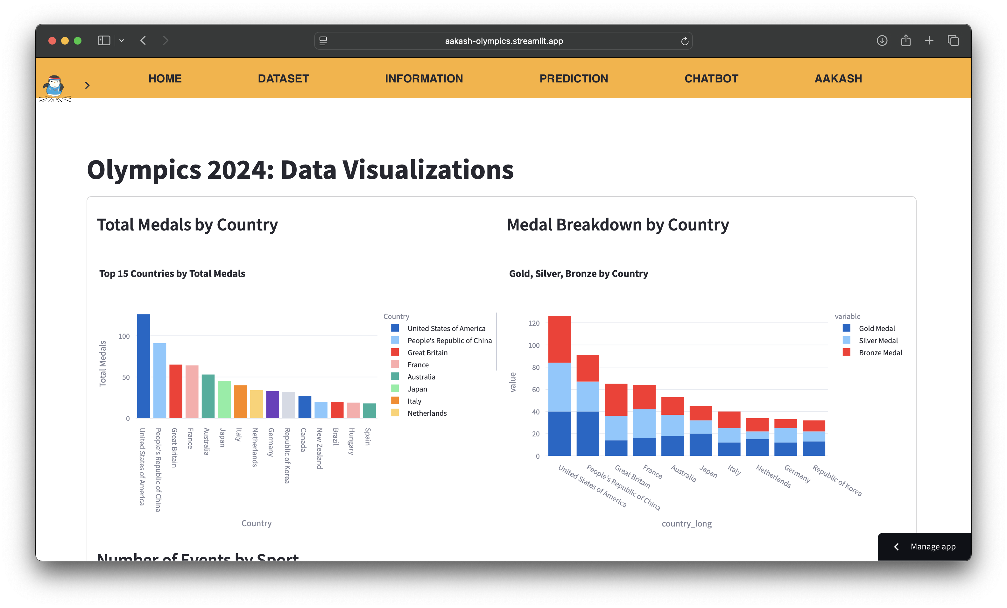1007x608 pixels.
Task: Expand the sidebar with the chevron arrow
Action: point(87,85)
